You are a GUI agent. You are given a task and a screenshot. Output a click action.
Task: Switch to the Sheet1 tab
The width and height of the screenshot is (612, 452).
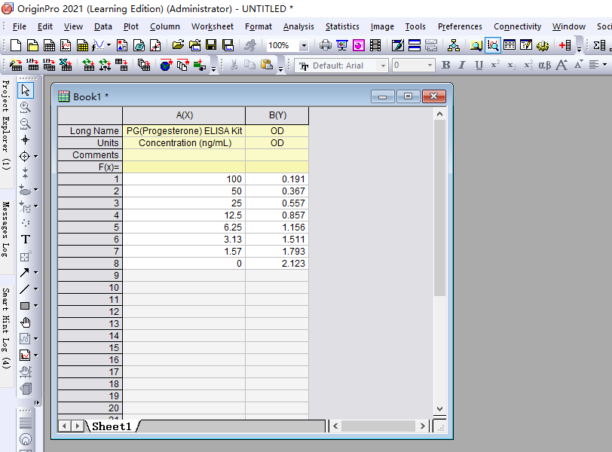[x=112, y=426]
